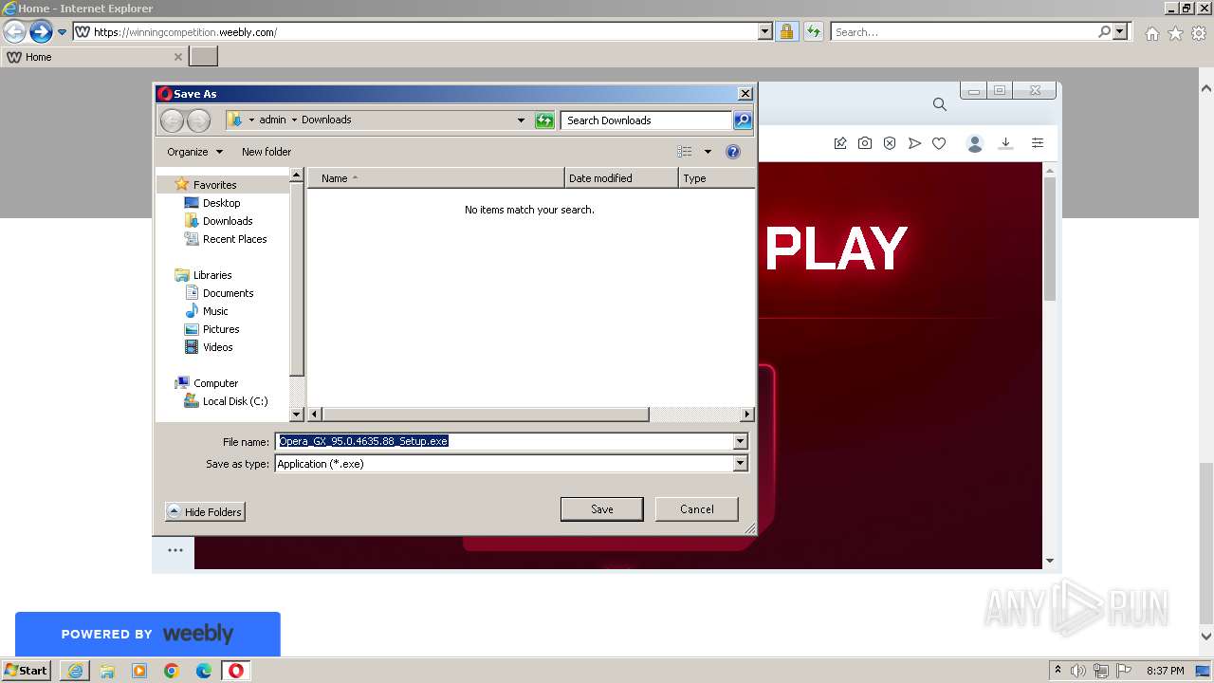The width and height of the screenshot is (1214, 683).
Task: Click IE forward navigation button
Action: click(40, 31)
